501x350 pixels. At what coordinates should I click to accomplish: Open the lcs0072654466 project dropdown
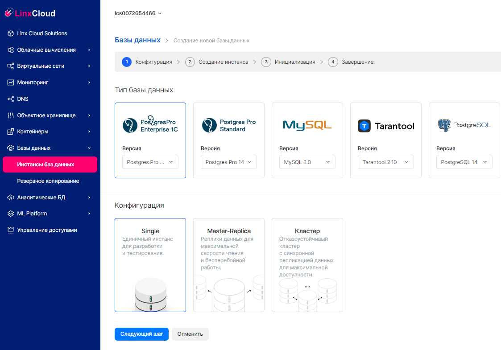coord(138,13)
